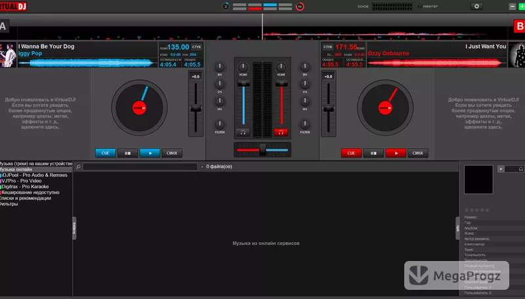
Task: Click the red right channel volume fader
Action: [282, 83]
